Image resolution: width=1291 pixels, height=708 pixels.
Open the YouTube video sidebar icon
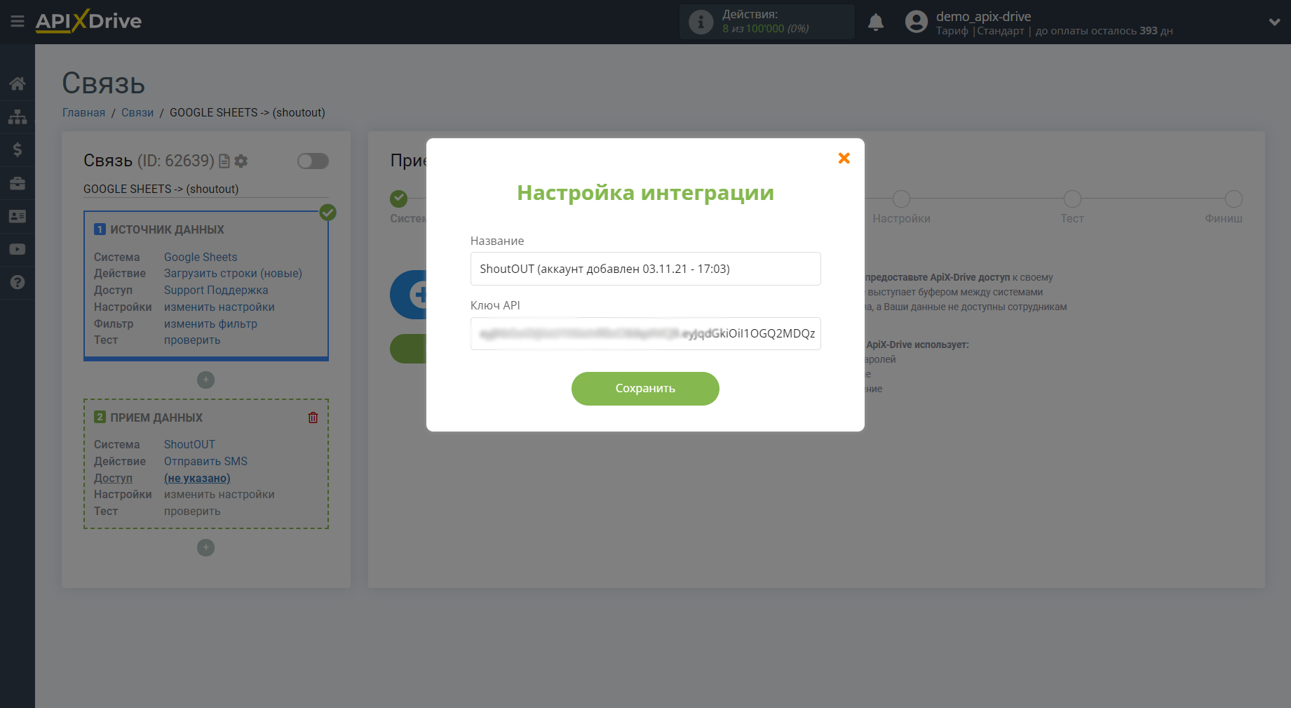pyautogui.click(x=18, y=249)
